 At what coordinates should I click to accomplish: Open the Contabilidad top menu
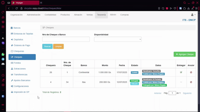point(50,15)
